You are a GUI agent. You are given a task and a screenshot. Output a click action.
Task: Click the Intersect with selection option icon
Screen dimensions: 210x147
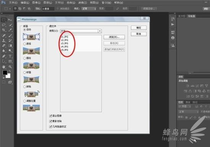click(x=29, y=9)
